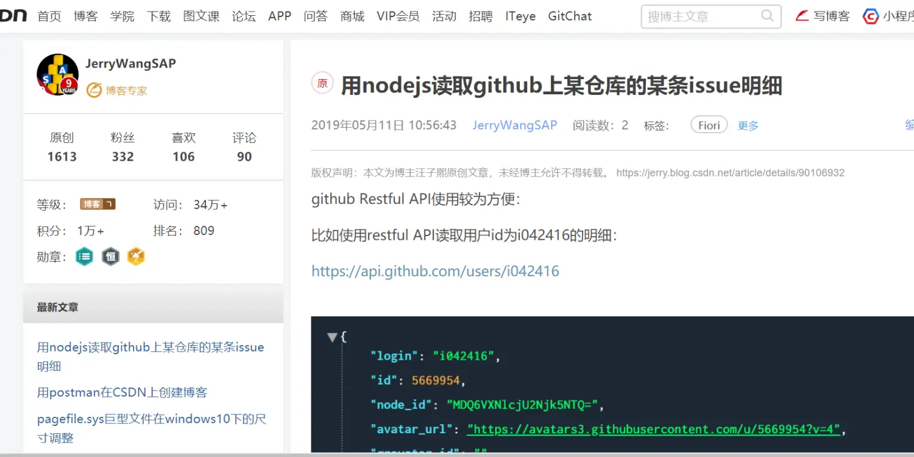Focus the 搜博主文章 search field
Screen dimensions: 914x457
(x=710, y=16)
